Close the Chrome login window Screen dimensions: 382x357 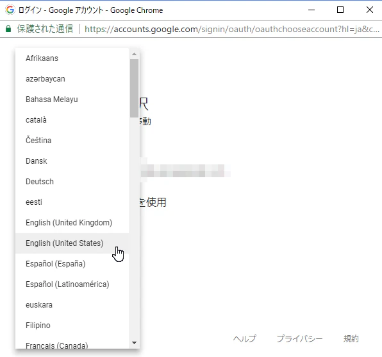(370, 10)
